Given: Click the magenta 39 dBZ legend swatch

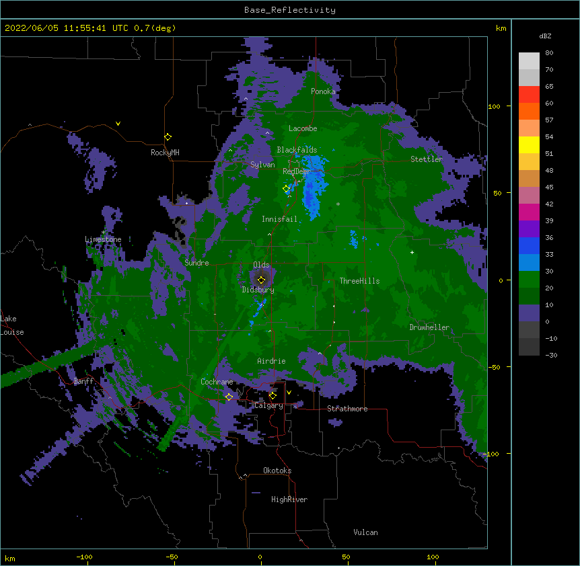Looking at the screenshot, I should pyautogui.click(x=529, y=212).
